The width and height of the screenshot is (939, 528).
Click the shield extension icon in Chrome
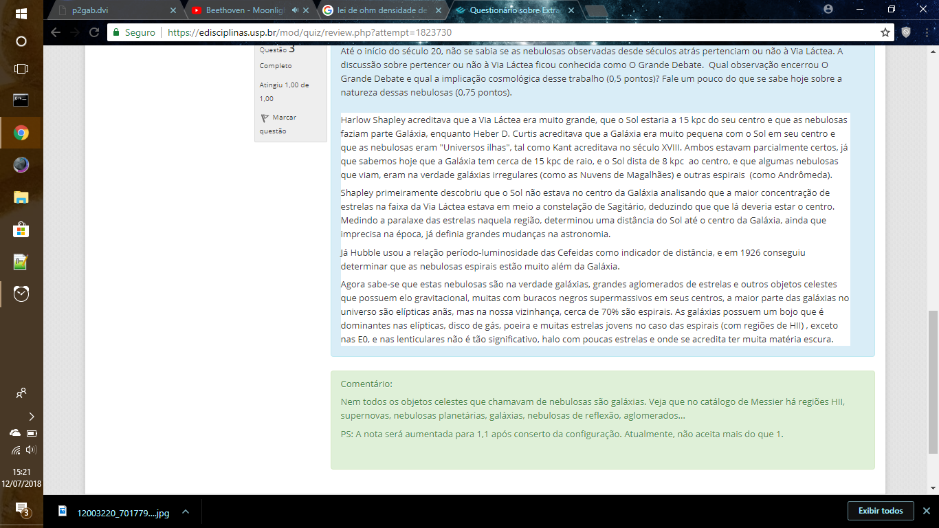(x=906, y=32)
